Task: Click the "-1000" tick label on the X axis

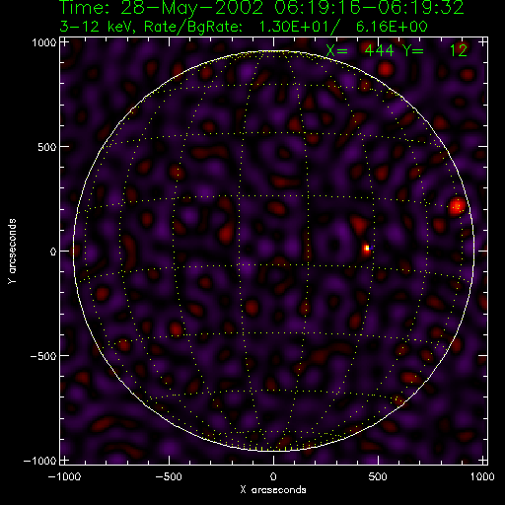Action: click(65, 476)
